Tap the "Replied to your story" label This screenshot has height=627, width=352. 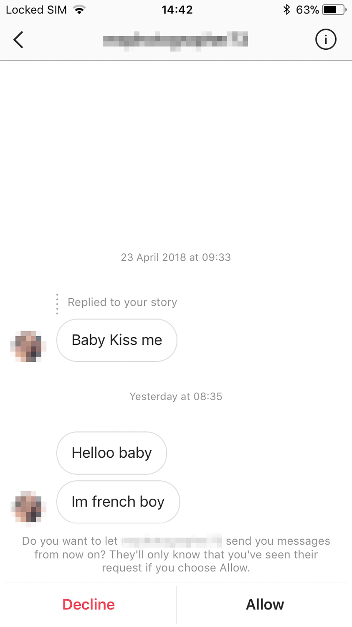pos(122,302)
